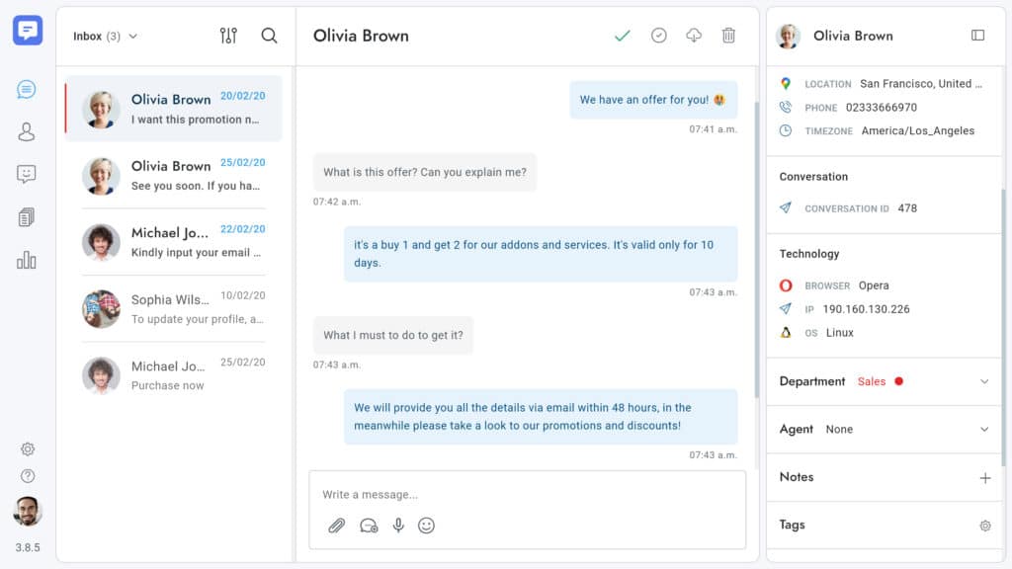Mark conversation as read with checkmark
This screenshot has height=569, width=1012.
pyautogui.click(x=622, y=36)
